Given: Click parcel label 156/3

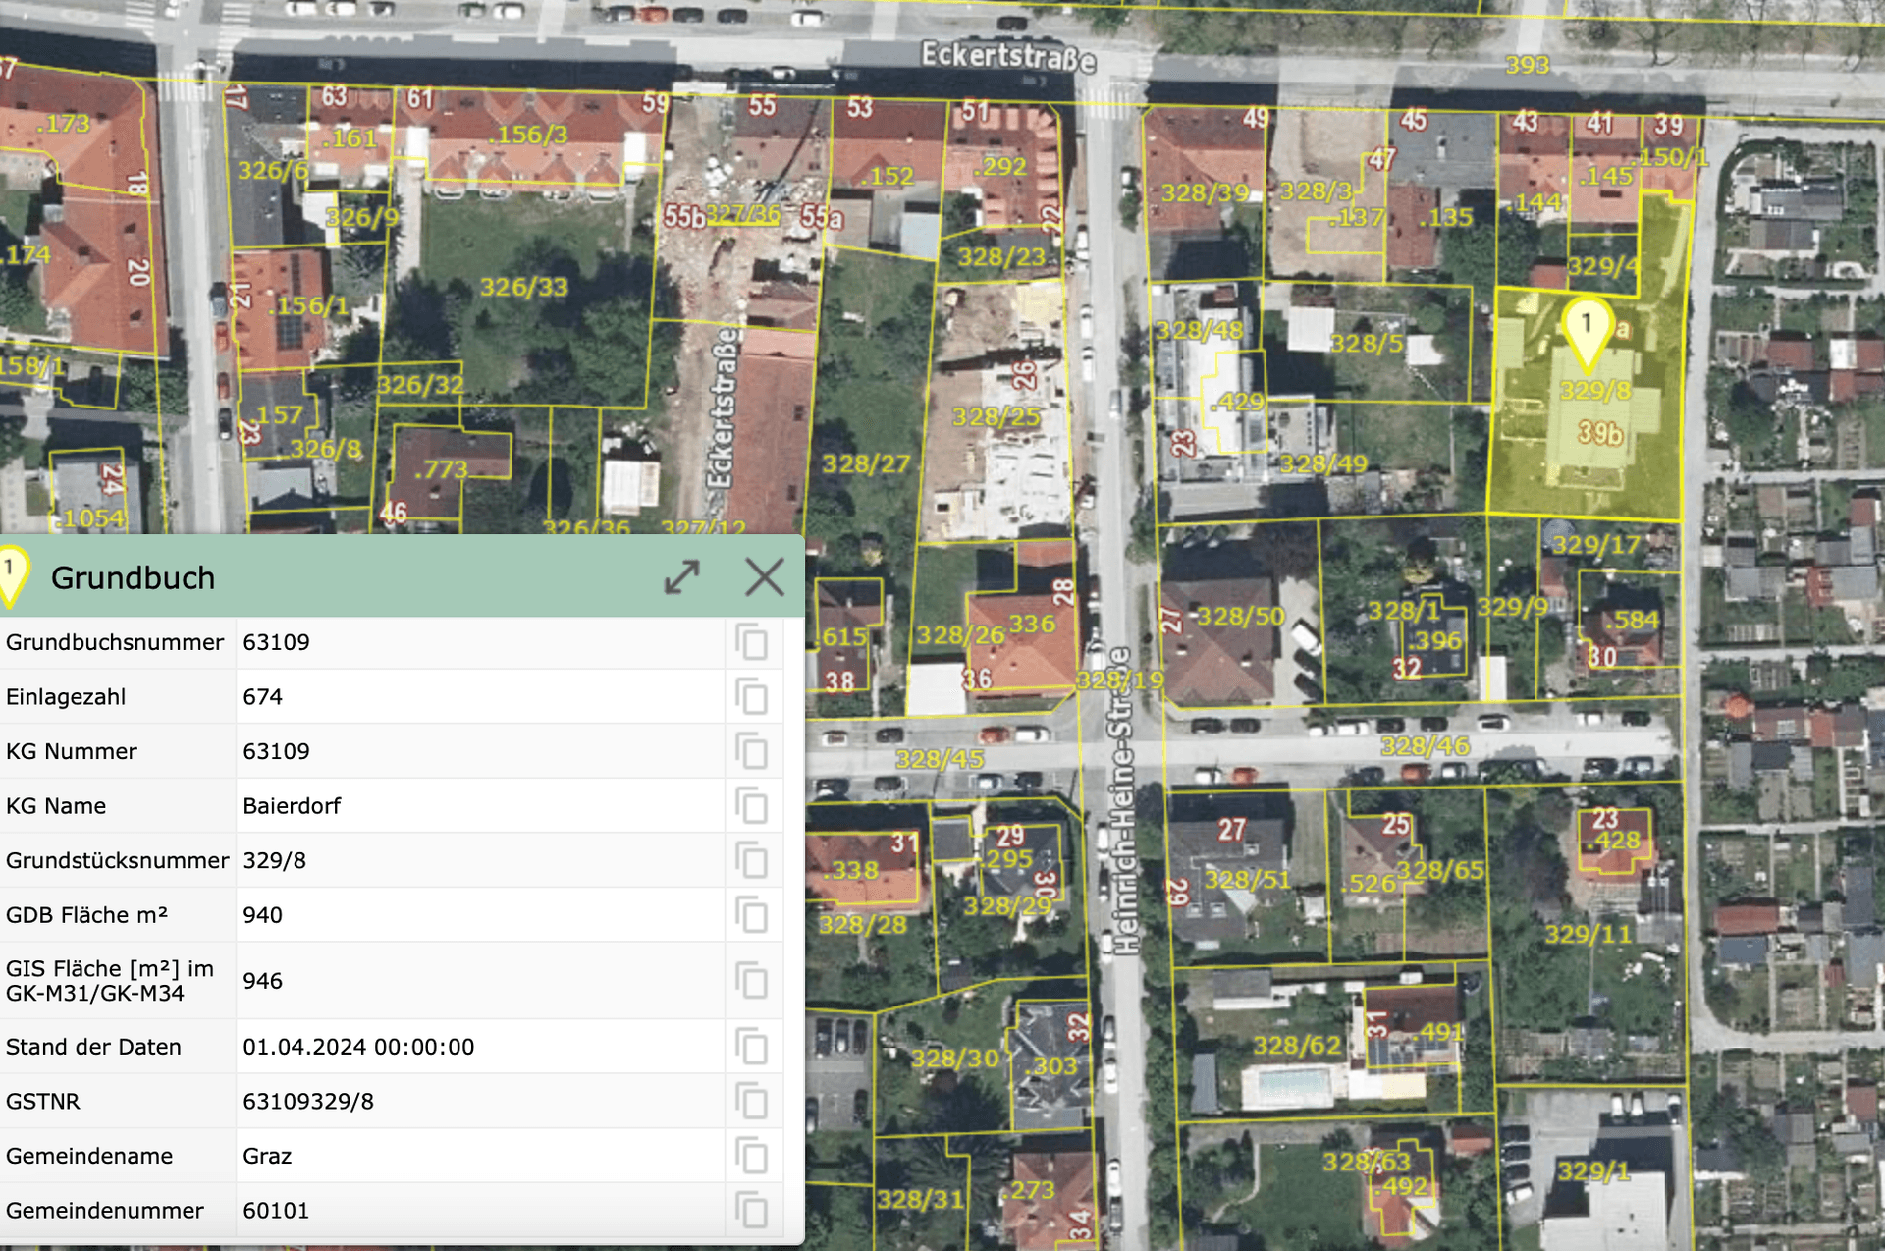Looking at the screenshot, I should click(528, 135).
